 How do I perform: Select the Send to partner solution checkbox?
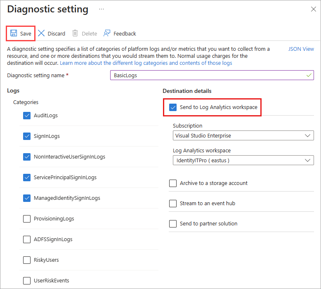point(173,224)
